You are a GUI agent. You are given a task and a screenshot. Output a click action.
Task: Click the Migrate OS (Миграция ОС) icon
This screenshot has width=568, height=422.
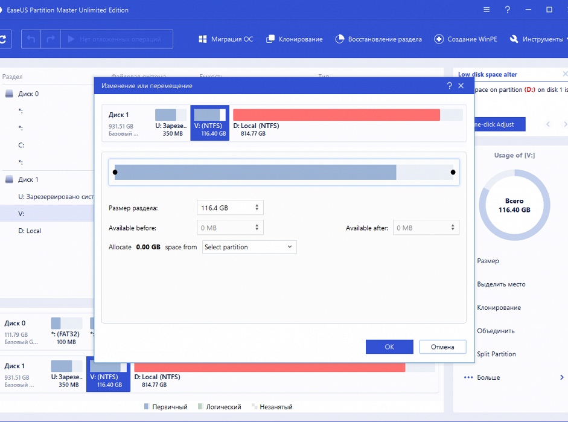203,39
